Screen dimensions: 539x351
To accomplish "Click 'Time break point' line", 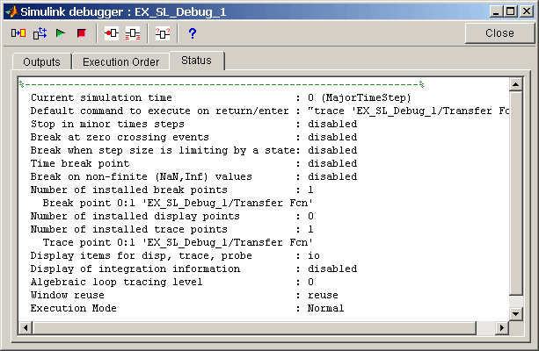I will click(193, 163).
